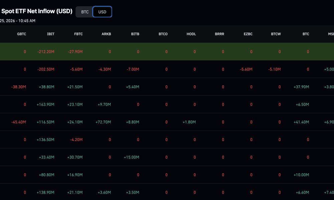
Task: Select the +80.80M IBIT value
Action: pos(46,175)
